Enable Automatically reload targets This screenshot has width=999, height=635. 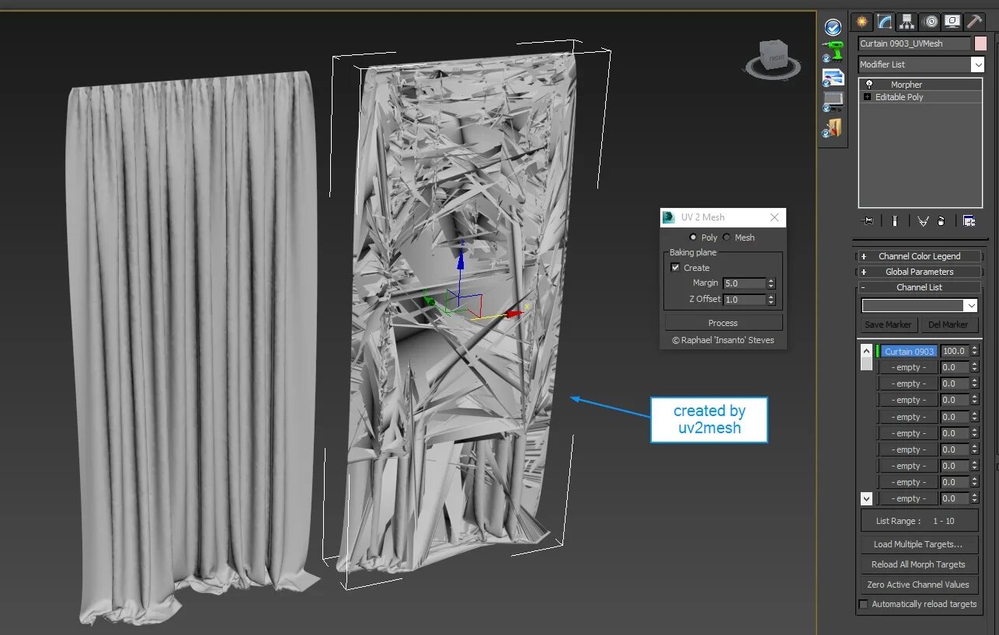pyautogui.click(x=865, y=604)
